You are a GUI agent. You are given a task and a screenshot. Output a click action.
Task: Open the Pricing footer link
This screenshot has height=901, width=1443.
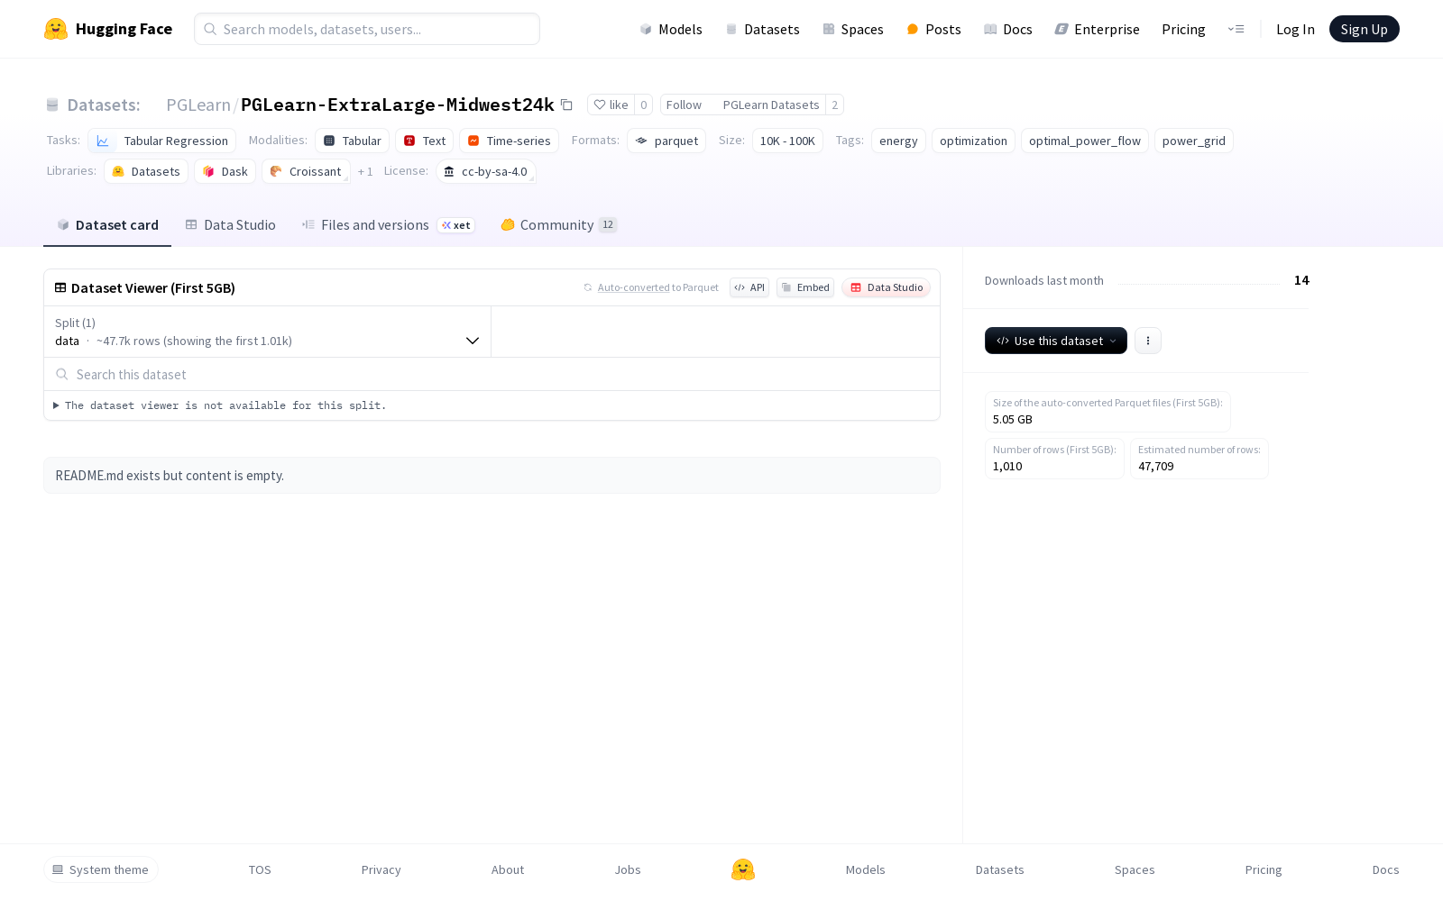[x=1264, y=869]
